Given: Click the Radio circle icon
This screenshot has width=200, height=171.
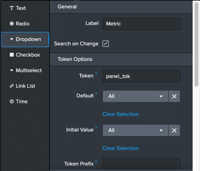Looking at the screenshot, I should click(12, 24).
